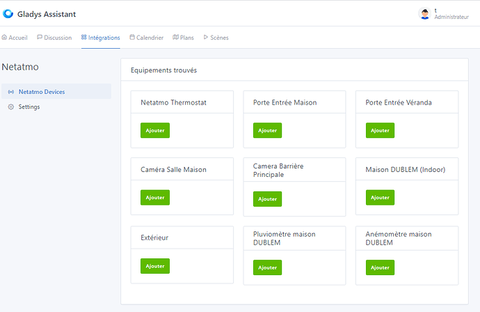Viewport: 480px width, 312px height.
Task: Click the home icon beside Accueil
Action: [x=4, y=38]
